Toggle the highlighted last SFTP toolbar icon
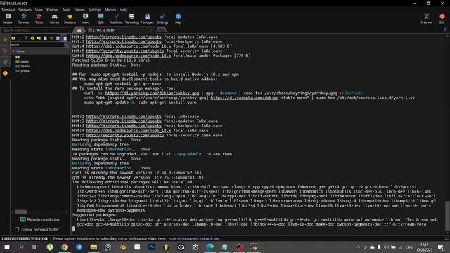The width and height of the screenshot is (450, 253). [65, 38]
